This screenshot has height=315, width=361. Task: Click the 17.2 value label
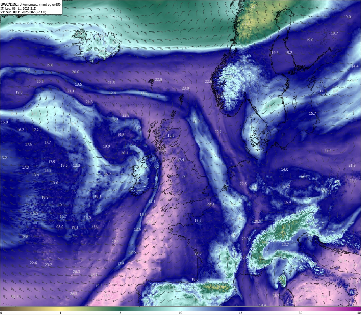click(35, 130)
